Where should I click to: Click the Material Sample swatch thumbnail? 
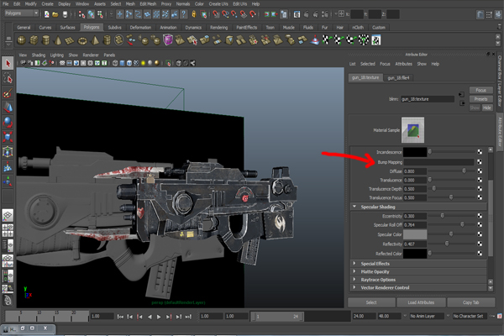pyautogui.click(x=412, y=130)
